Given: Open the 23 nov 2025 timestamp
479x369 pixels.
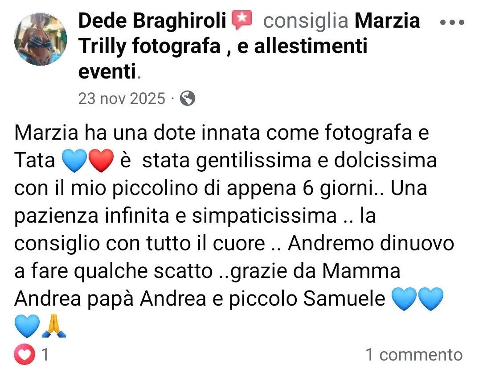Looking at the screenshot, I should 122,99.
